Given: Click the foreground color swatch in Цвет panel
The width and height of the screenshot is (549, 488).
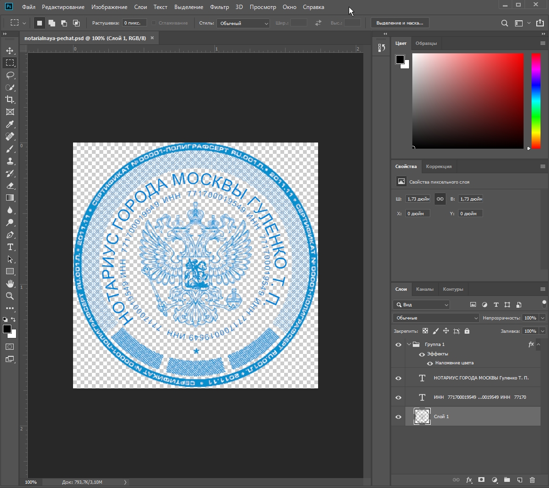Looking at the screenshot, I should click(x=400, y=59).
